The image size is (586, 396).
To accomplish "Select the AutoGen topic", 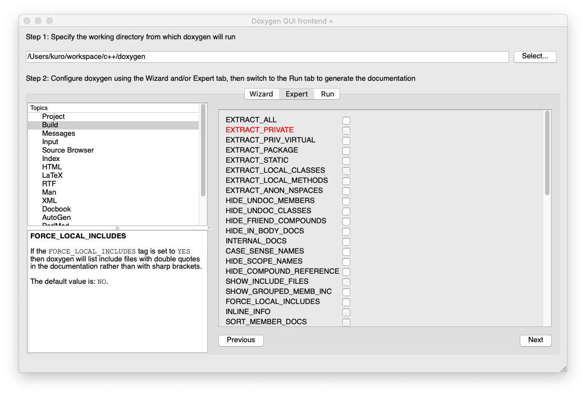I will [x=113, y=218].
